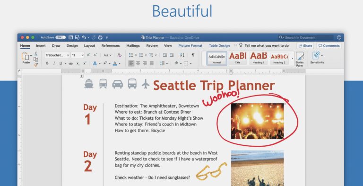Screen dimensions: 363x186
Task: Click the smiley feedback icon
Action: click(x=339, y=37)
